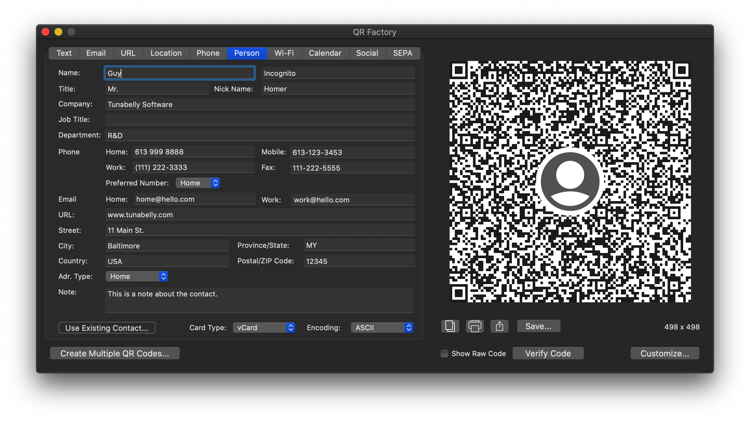Viewport: 750px width, 421px height.
Task: Select the Location tab
Action: 166,53
